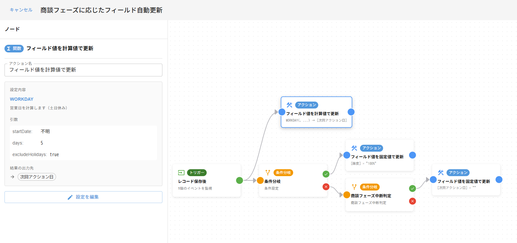The image size is (517, 243).
Task: Click the branch icon on 条件分岐 node
Action: click(268, 173)
